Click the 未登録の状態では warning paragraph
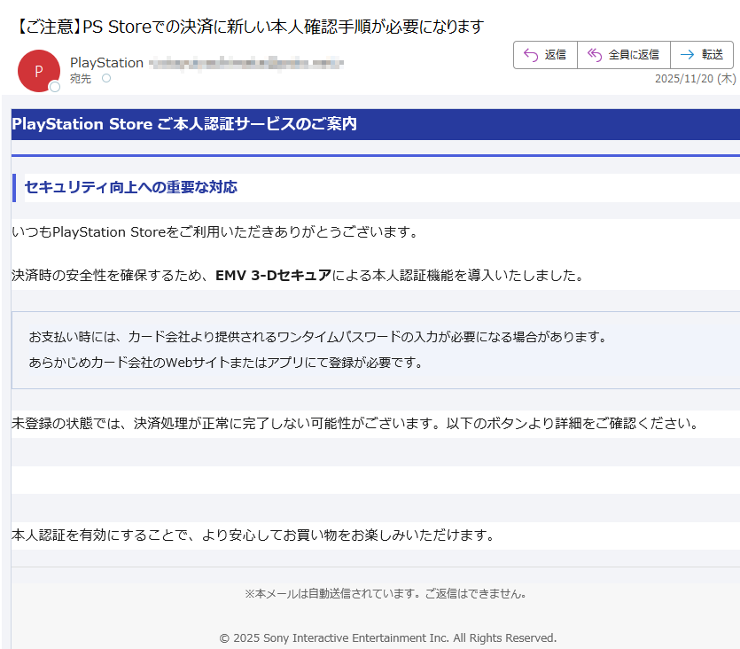Screen dimensions: 740x649 [x=354, y=423]
